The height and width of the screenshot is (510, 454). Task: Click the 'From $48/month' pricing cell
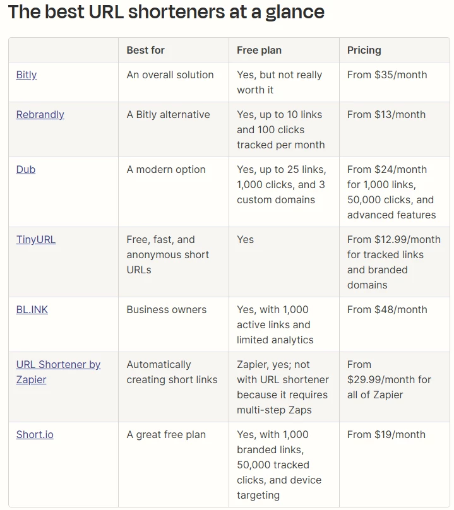(387, 309)
